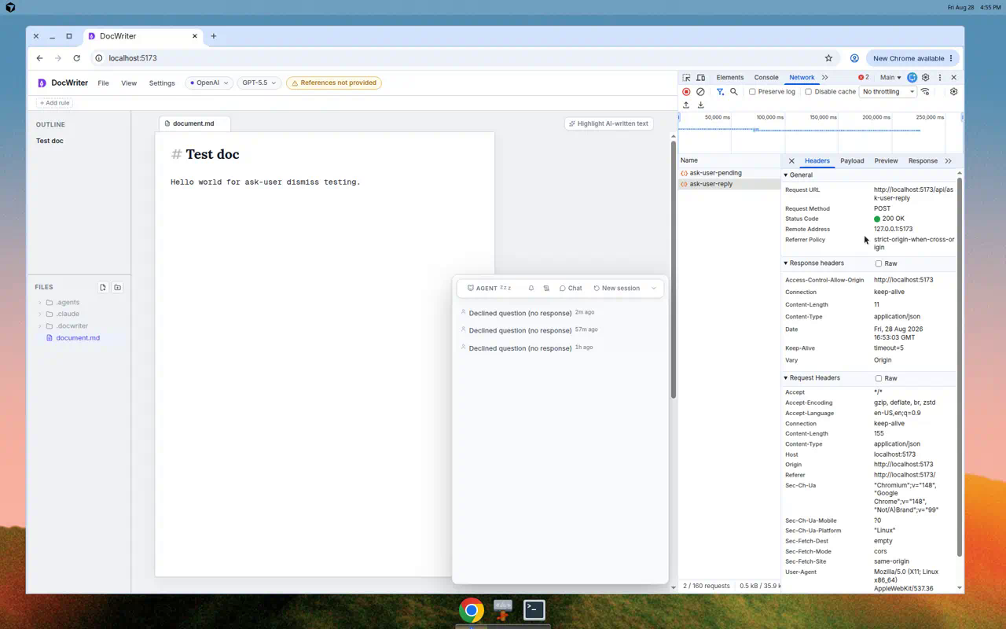Switch to the Payload tab
1006x629 pixels.
[x=852, y=161]
